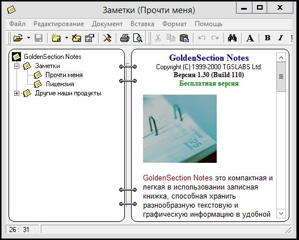The width and height of the screenshot is (299, 240).
Task: Click the Undo arrow icon
Action: pos(202,38)
